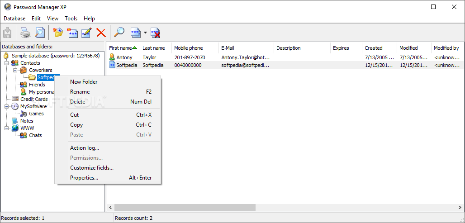The height and width of the screenshot is (223, 465).
Task: Click the disabled Save database toolbar icon
Action: (x=8, y=32)
